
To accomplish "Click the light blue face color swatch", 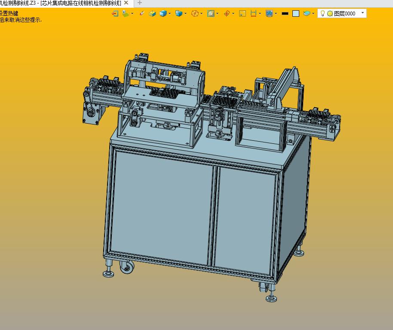I will click(x=296, y=13).
